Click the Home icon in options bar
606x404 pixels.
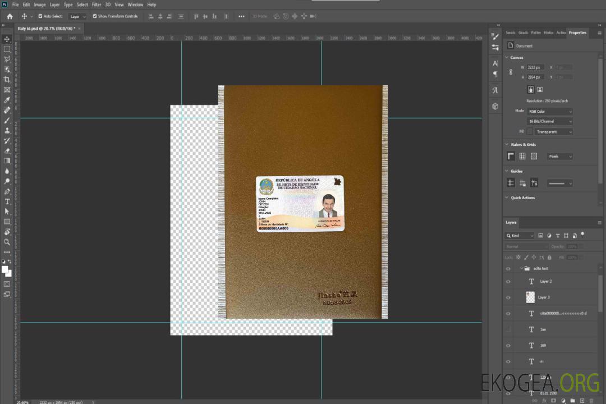(x=10, y=16)
